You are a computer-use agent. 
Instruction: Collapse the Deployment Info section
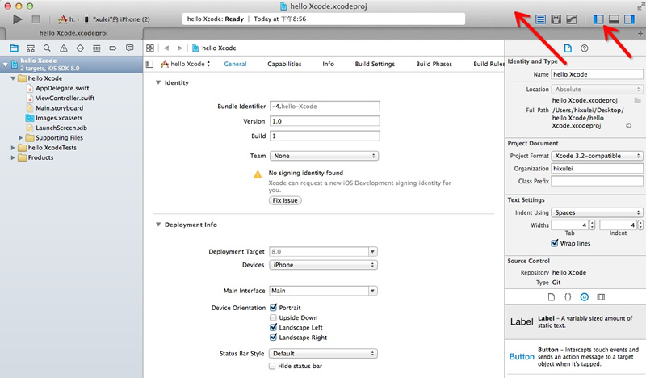tap(158, 225)
